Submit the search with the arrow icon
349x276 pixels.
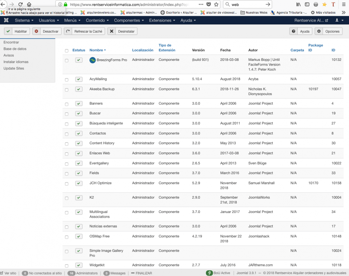tap(268, 4)
